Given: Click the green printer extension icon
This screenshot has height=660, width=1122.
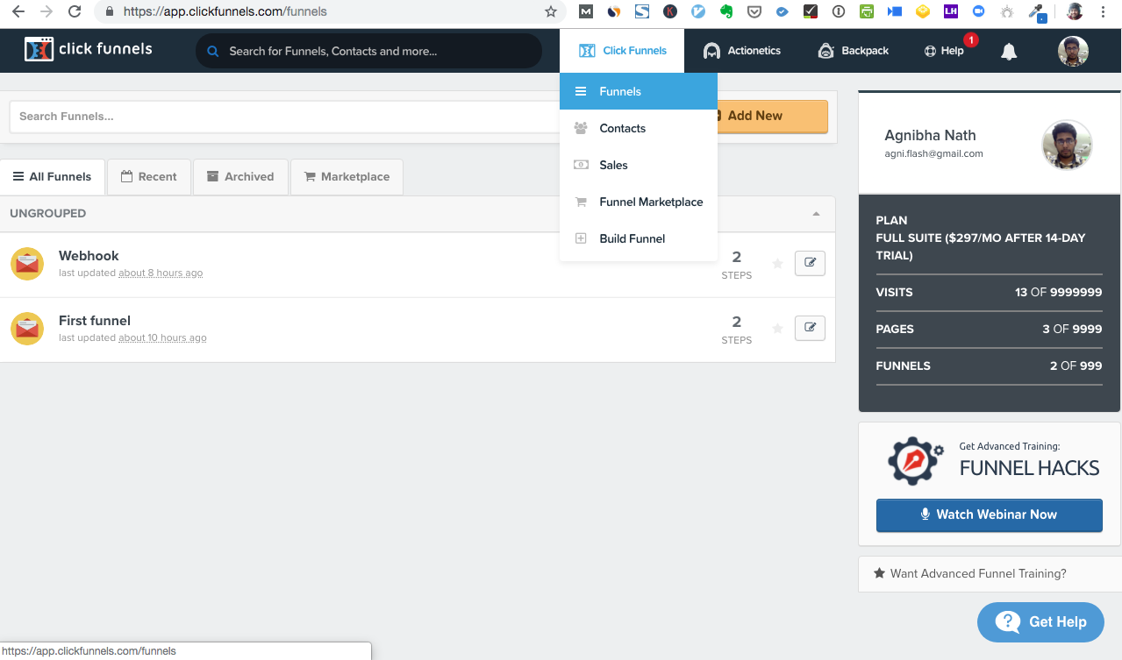Looking at the screenshot, I should [866, 12].
